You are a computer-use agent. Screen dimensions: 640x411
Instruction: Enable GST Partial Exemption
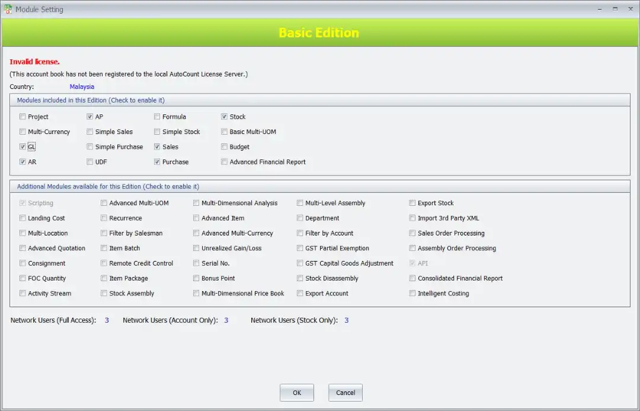click(299, 248)
